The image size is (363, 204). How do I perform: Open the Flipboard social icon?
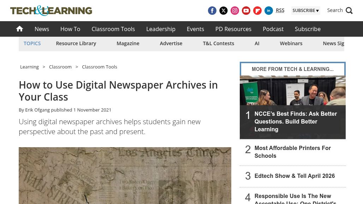(x=257, y=11)
